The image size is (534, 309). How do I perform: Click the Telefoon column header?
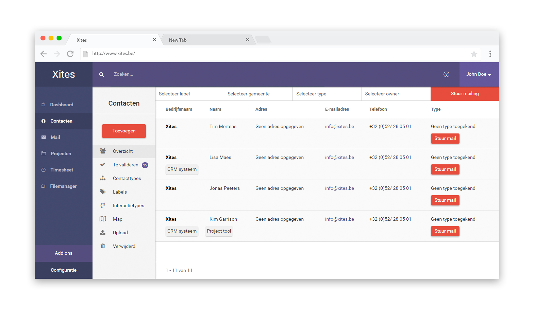[x=378, y=109]
